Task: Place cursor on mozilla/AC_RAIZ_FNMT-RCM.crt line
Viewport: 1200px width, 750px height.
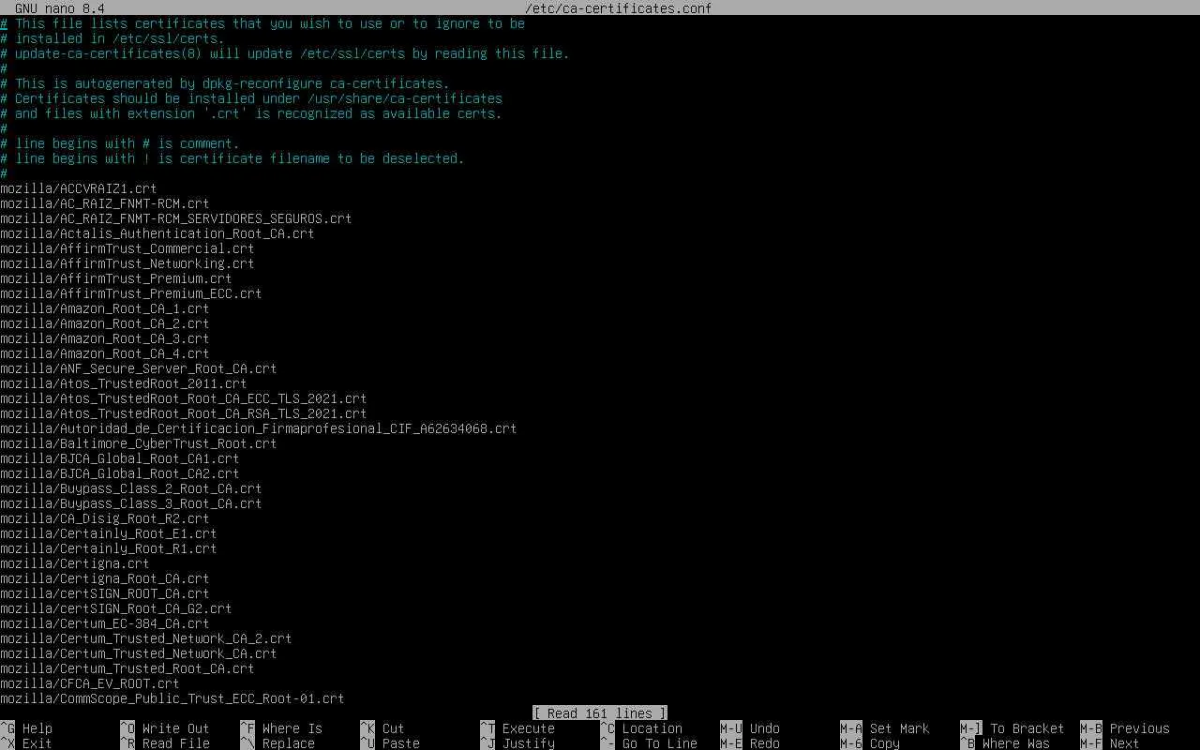Action: tap(105, 203)
